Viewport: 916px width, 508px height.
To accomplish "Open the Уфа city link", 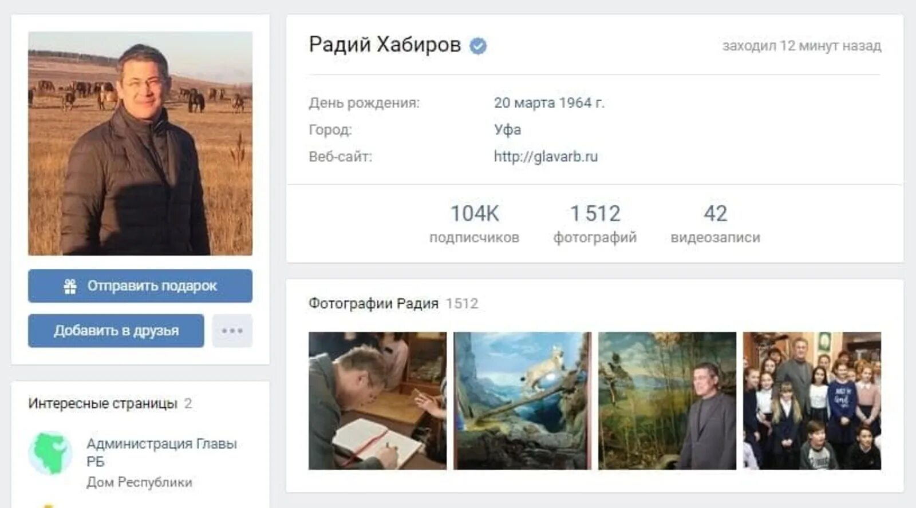I will 507,129.
